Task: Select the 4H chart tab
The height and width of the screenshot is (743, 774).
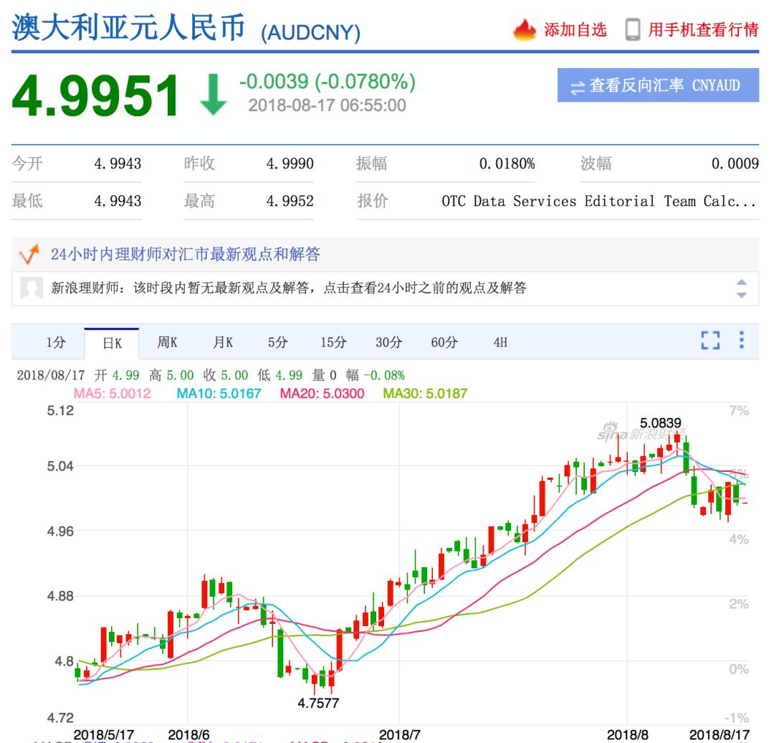Action: pos(500,343)
